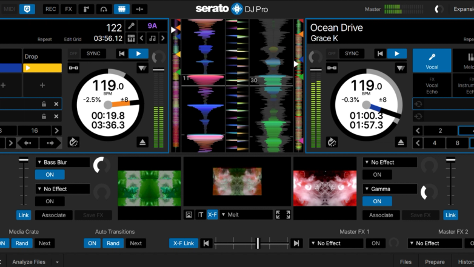This screenshot has height=267, width=474.
Task: Open right deck No Effect dropdown
Action: [x=390, y=162]
